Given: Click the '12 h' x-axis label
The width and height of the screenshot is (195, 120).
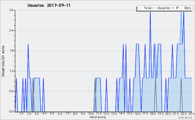Looking at the screenshot, I should [106, 114].
